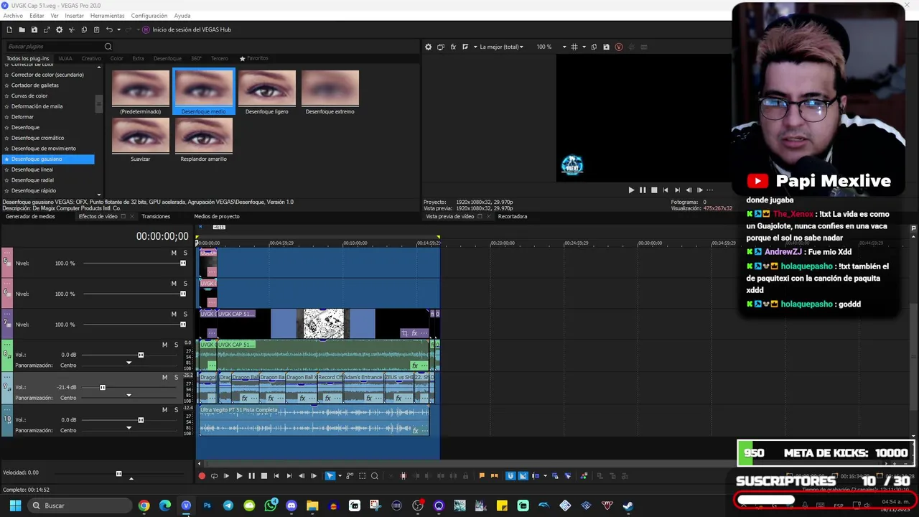This screenshot has width=919, height=517.
Task: Click the timeline record button
Action: [202, 476]
